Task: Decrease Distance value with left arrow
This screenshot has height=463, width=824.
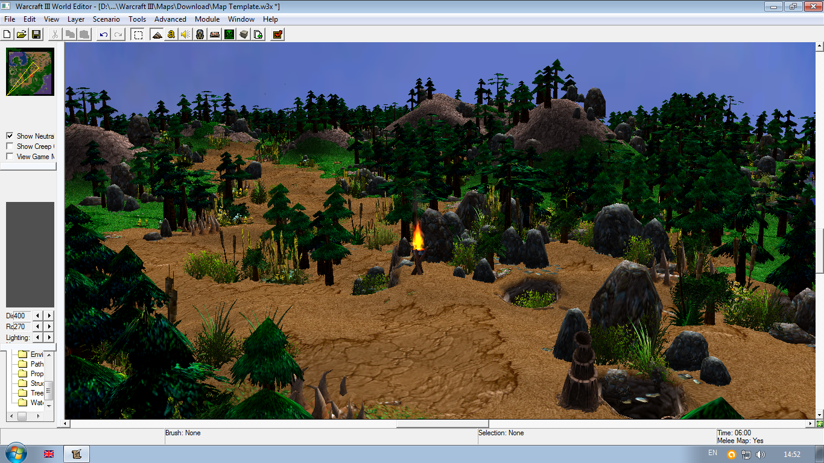Action: (x=38, y=315)
